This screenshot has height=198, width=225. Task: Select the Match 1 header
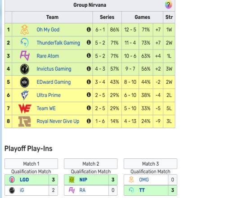(x=31, y=164)
